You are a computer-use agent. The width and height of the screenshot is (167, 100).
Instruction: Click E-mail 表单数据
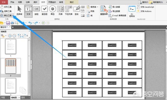[117, 16]
